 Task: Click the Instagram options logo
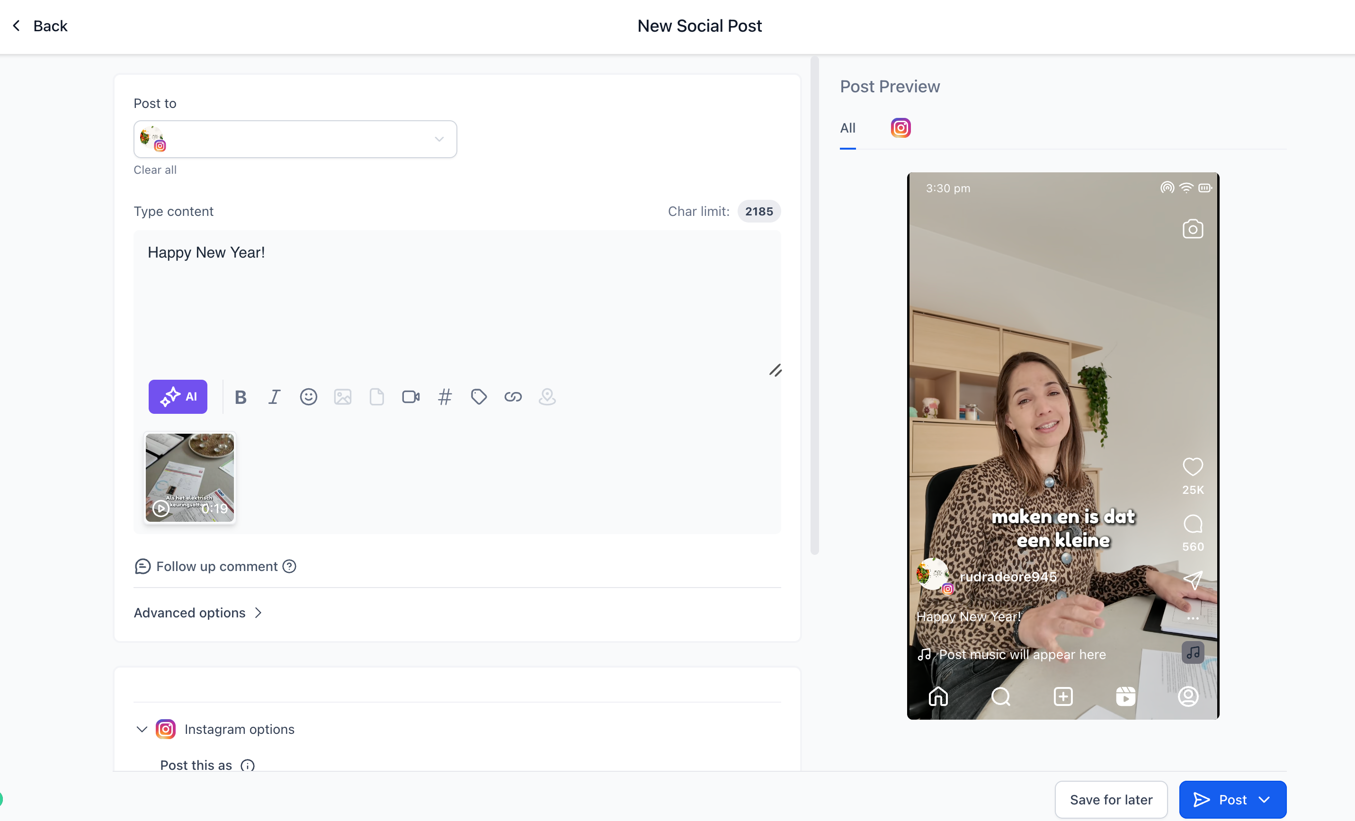[x=166, y=729]
